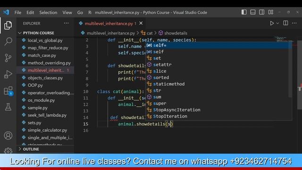Split the editor to the right
This screenshot has width=302, height=170.
[285, 23]
